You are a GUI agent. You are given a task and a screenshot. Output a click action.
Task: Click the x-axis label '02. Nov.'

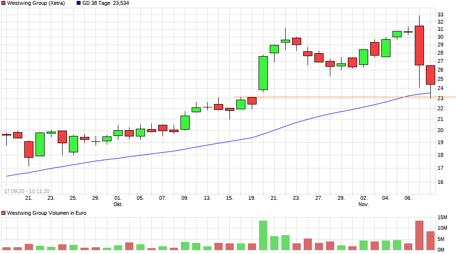(x=363, y=201)
